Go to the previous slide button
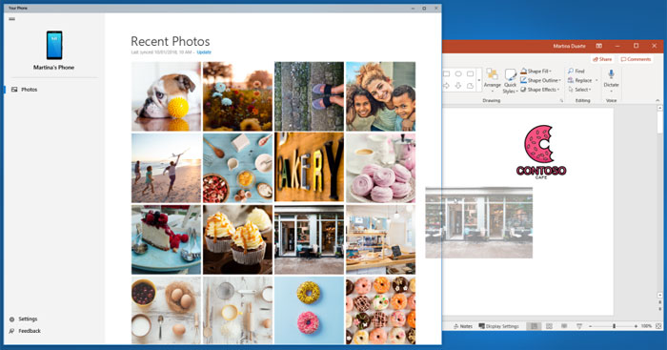 coord(659,302)
